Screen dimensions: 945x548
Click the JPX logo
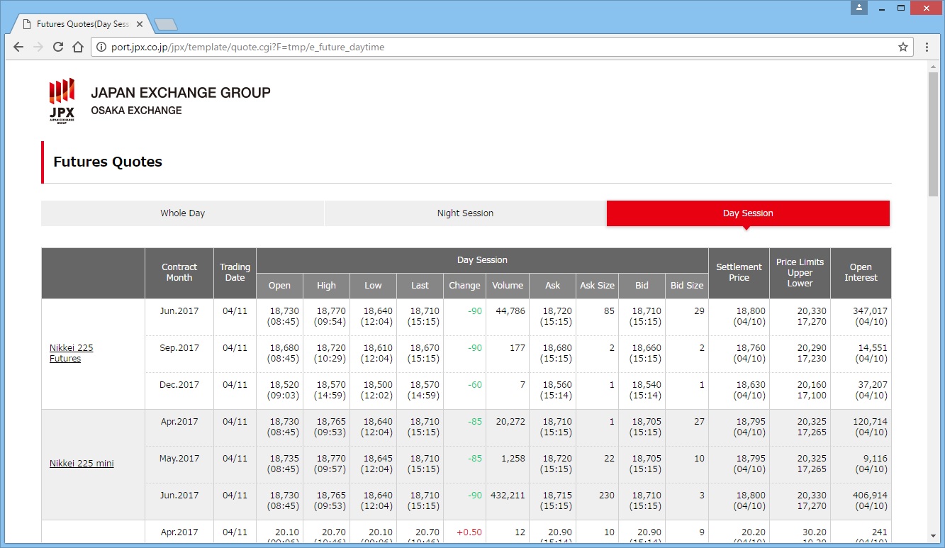tap(62, 101)
